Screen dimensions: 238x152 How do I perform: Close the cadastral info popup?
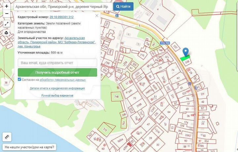(x=97, y=16)
